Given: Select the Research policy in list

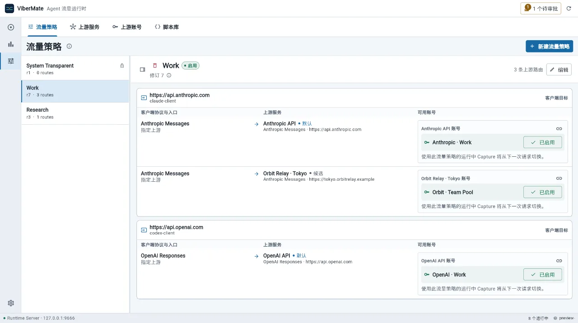Looking at the screenshot, I should pyautogui.click(x=75, y=113).
